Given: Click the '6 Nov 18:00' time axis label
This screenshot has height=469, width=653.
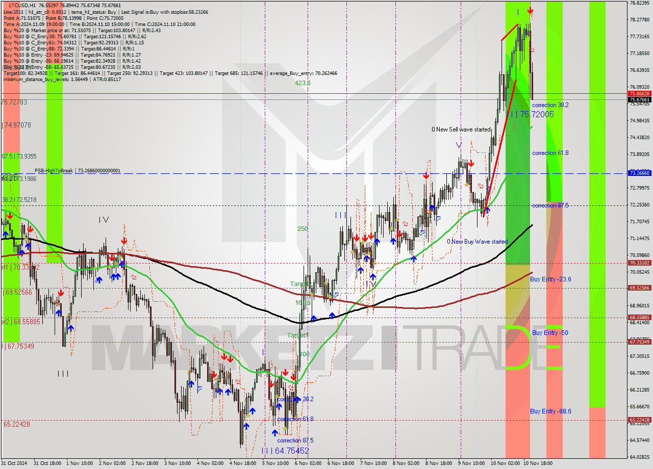Looking at the screenshot, I should (x=342, y=463).
